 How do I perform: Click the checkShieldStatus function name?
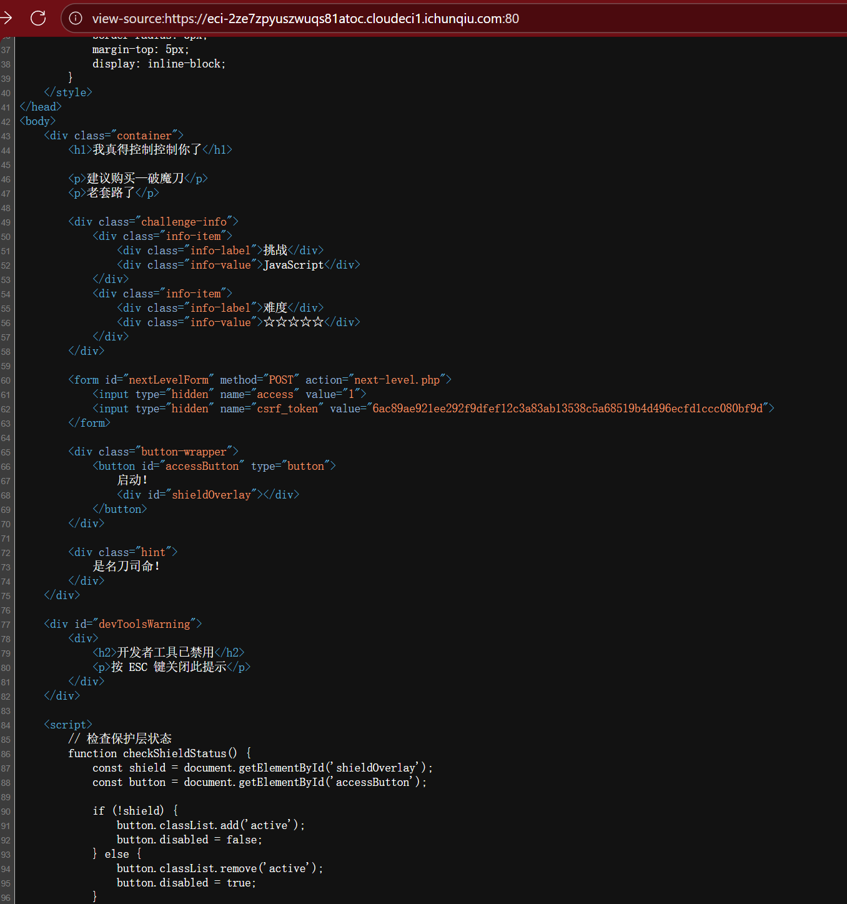click(x=174, y=753)
